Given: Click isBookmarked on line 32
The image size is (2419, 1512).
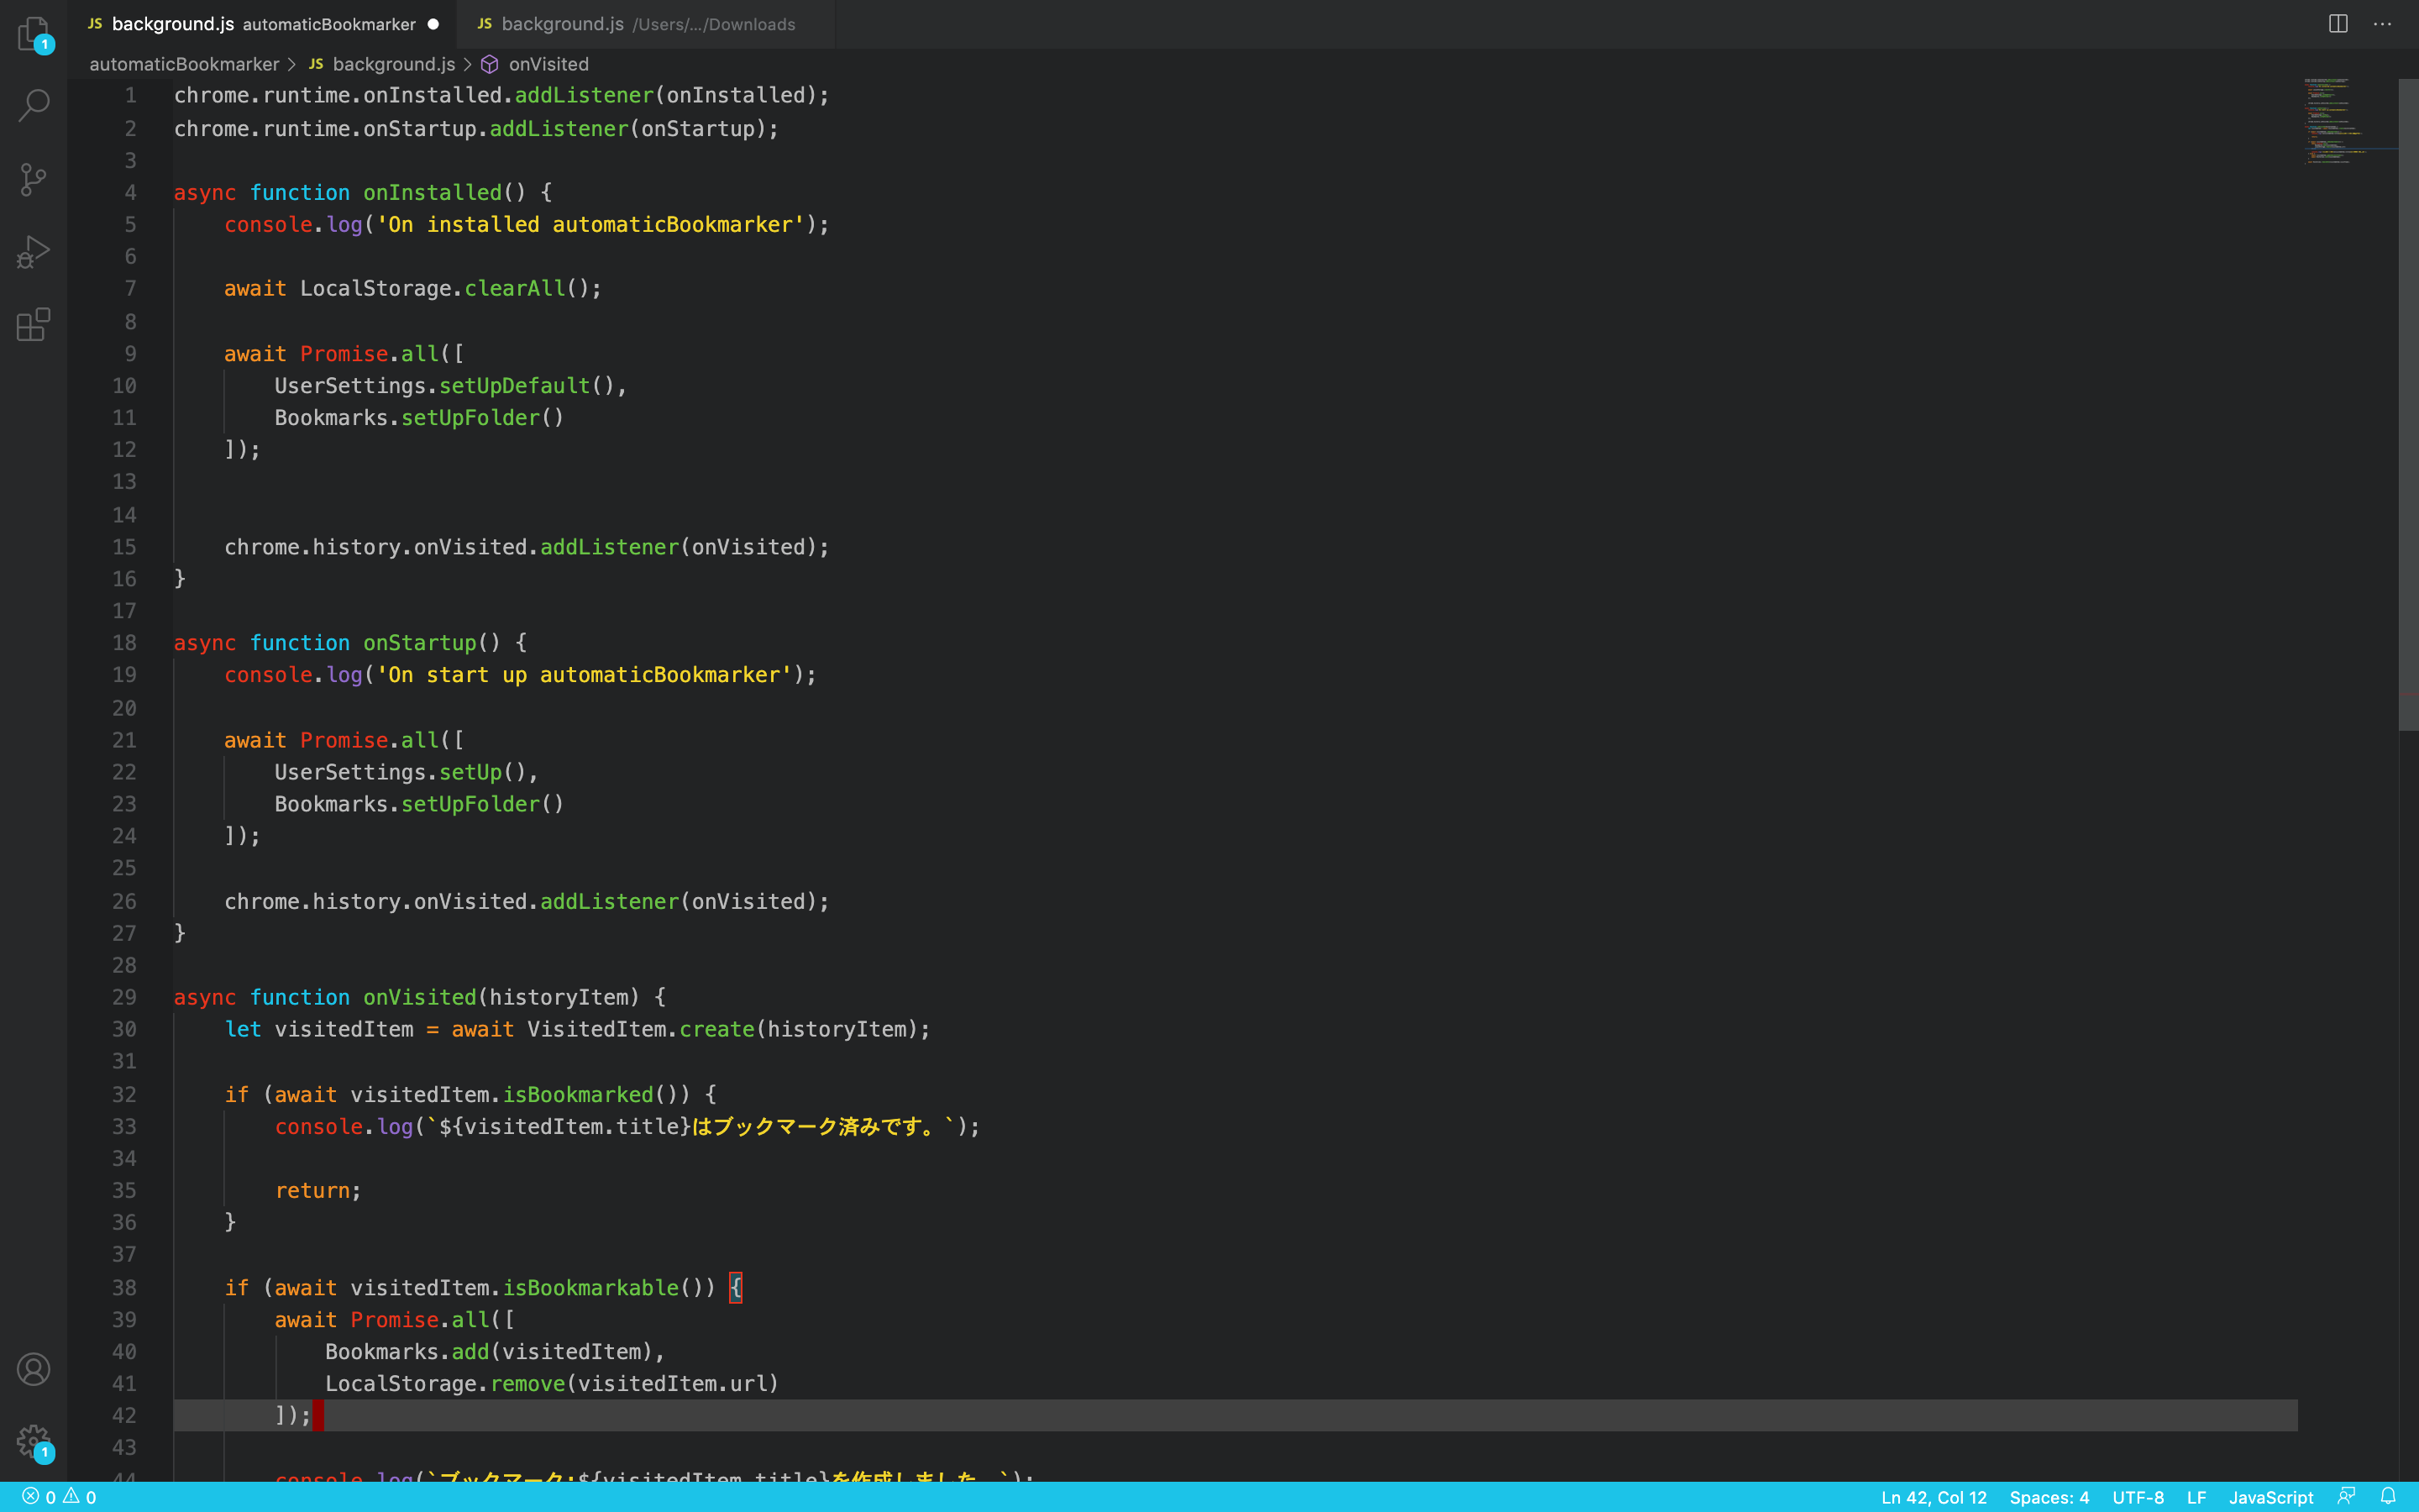Looking at the screenshot, I should point(578,1094).
